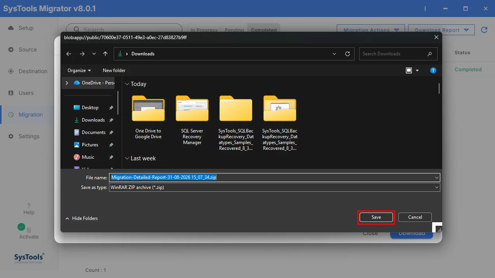This screenshot has height=278, width=495.
Task: Select the One Drive to Google Drive folder
Action: click(x=148, y=117)
